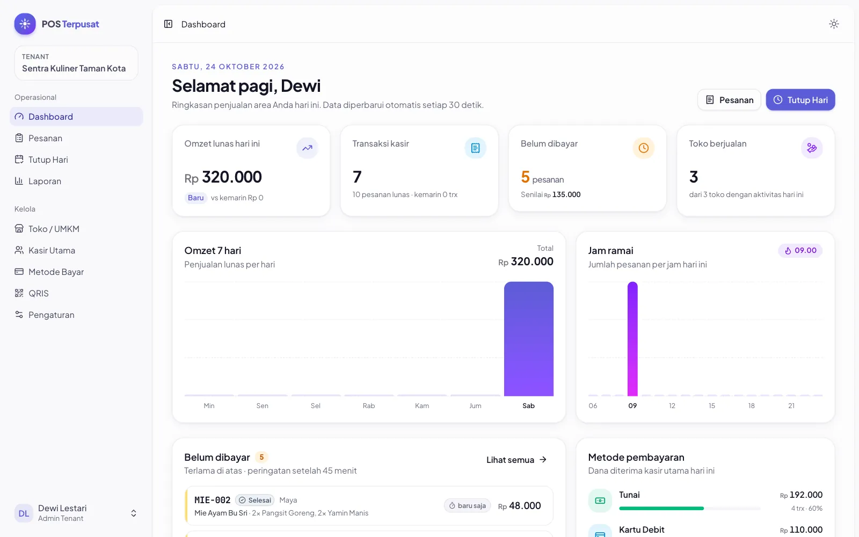Click the Tutup Hari purple button
This screenshot has width=859, height=537.
(800, 100)
